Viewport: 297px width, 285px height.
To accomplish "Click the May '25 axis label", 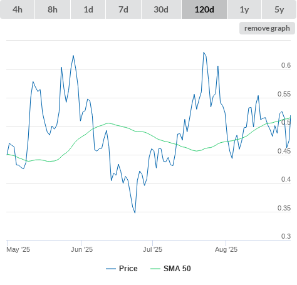I will click(x=18, y=249).
